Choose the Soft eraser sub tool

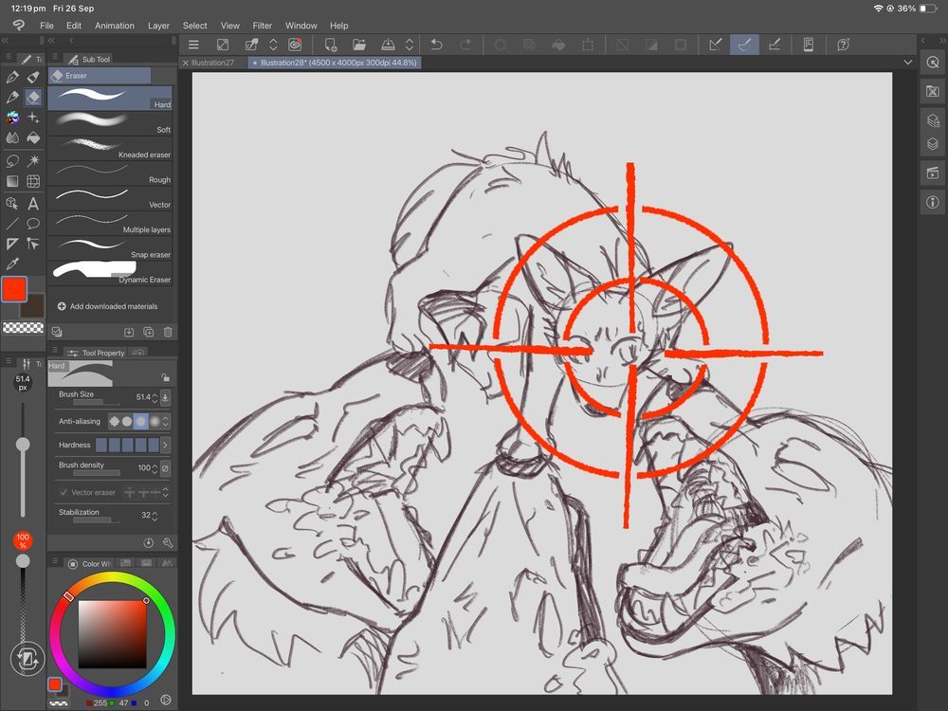[x=110, y=123]
